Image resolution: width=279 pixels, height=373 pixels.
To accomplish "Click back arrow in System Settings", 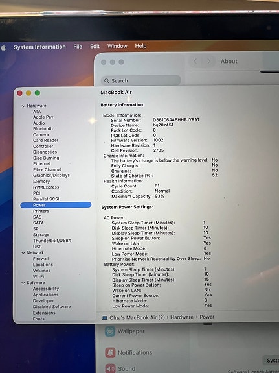I will [195, 61].
